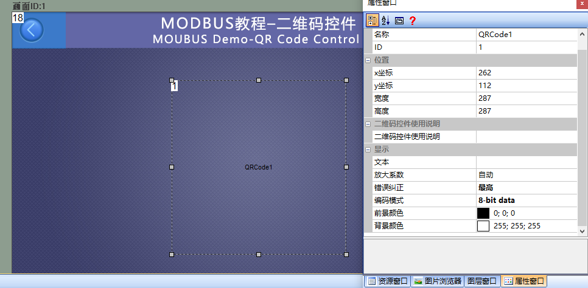Click the 二维码控件使用说明 value cell
Image resolution: width=588 pixels, height=288 pixels.
tap(527, 137)
